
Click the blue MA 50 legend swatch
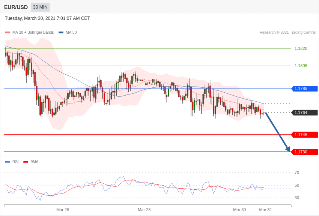pyautogui.click(x=61, y=33)
